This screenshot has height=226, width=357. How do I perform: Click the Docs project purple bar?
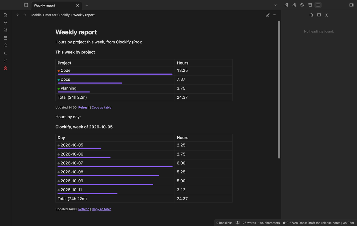90,83
